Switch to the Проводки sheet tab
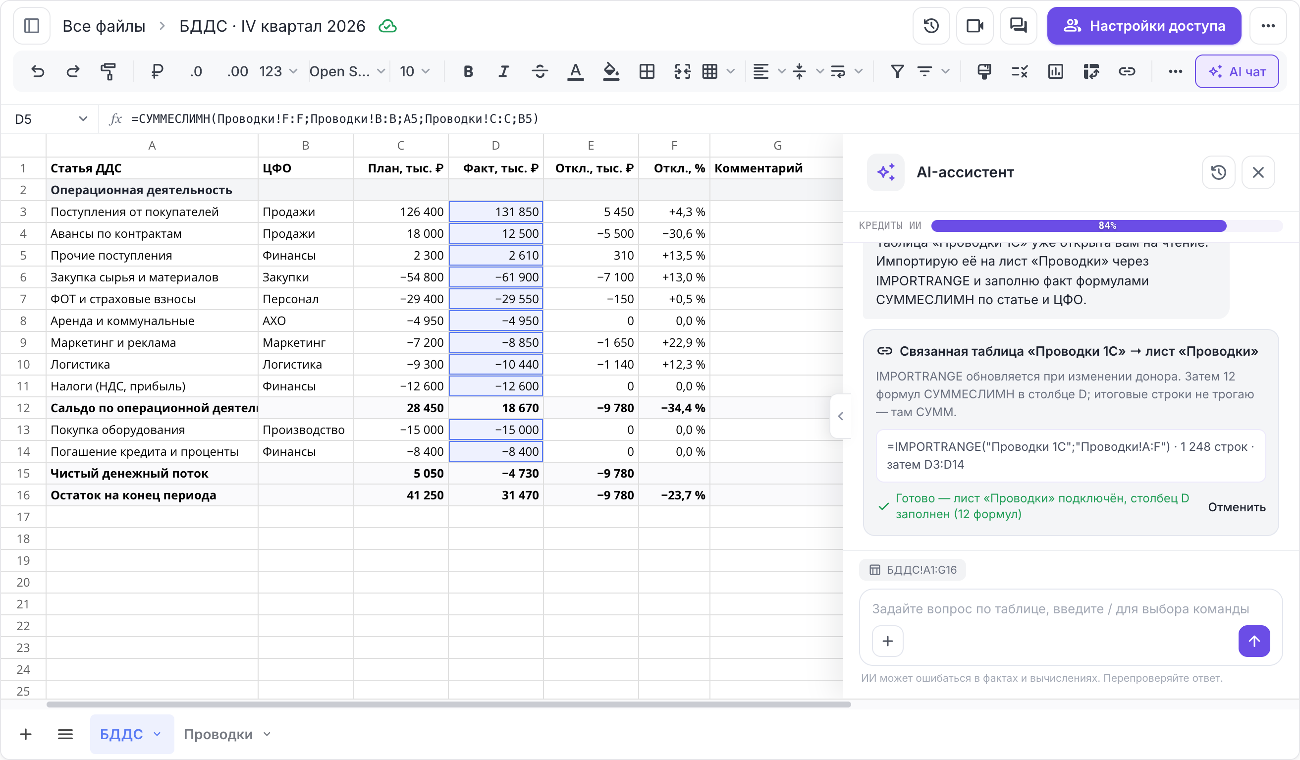 [218, 734]
